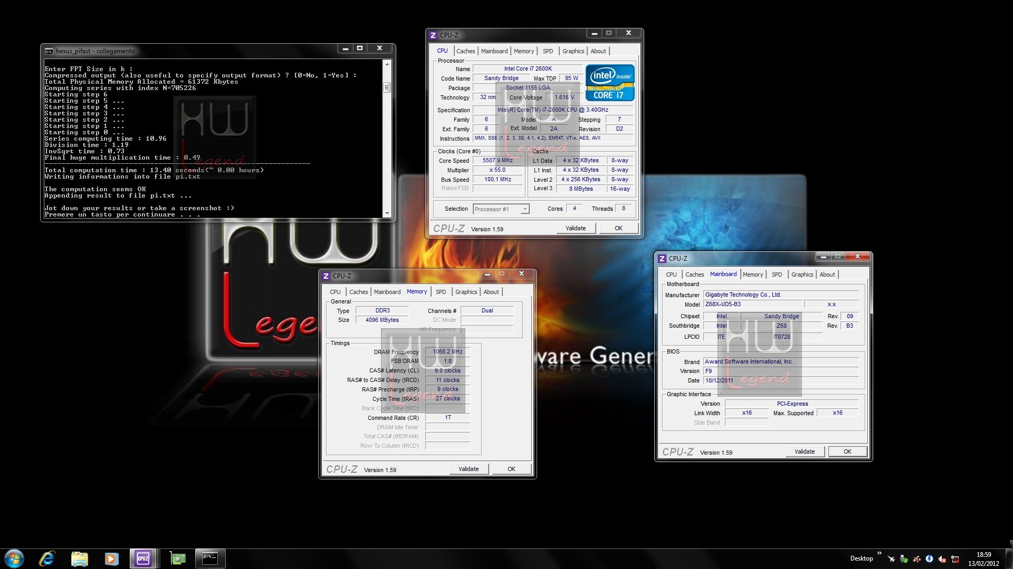Open About tab in the Mainboard CPU-Z window
The height and width of the screenshot is (569, 1013).
827,274
